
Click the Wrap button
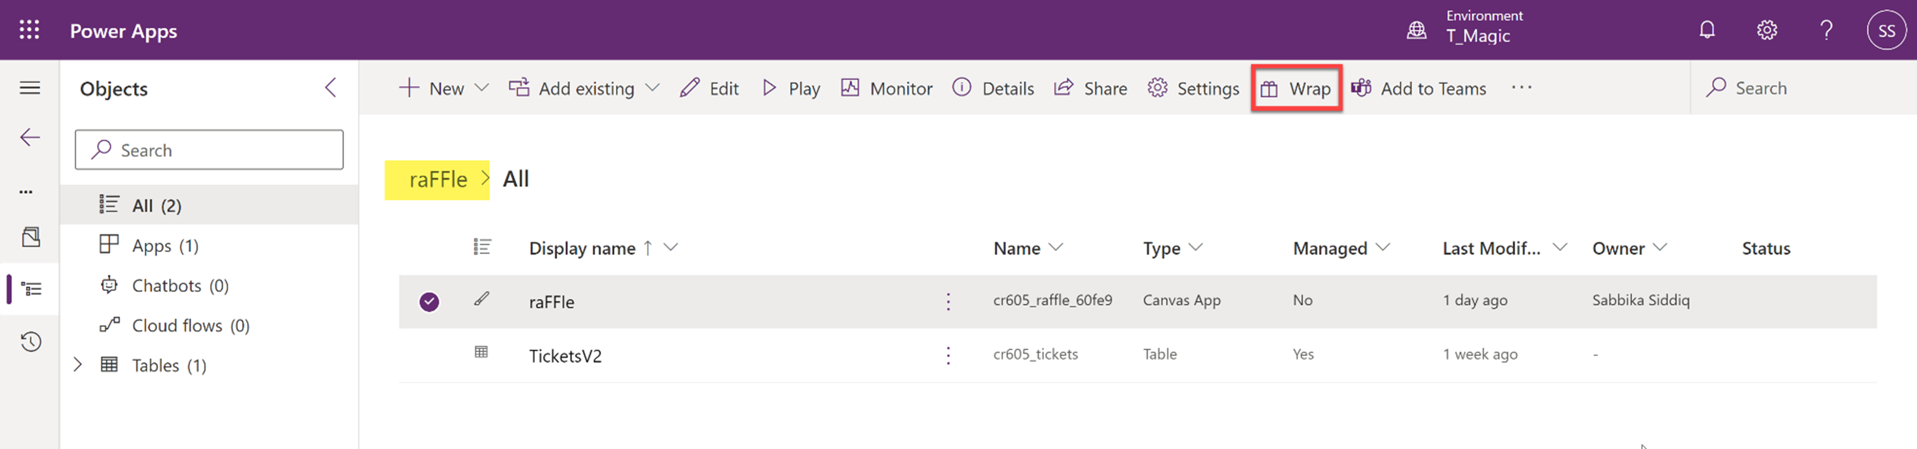pyautogui.click(x=1296, y=88)
